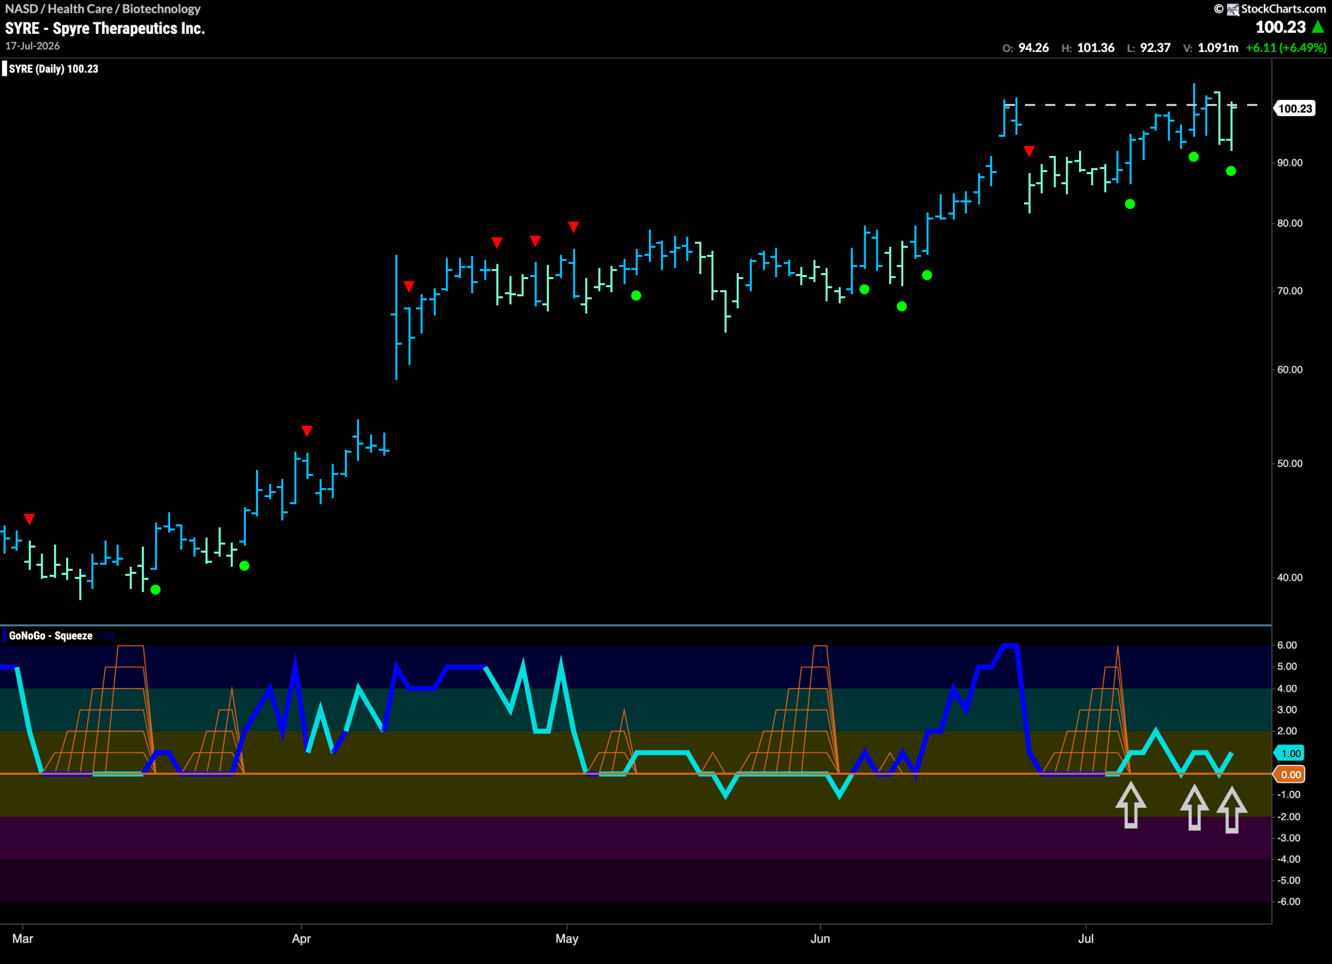Click the high value 101.36

1095,48
